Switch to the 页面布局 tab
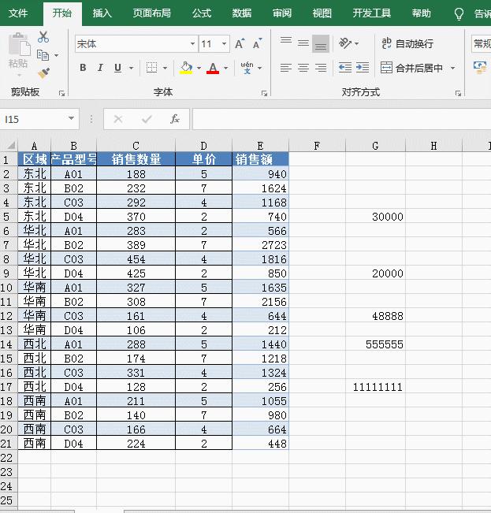 click(x=152, y=13)
